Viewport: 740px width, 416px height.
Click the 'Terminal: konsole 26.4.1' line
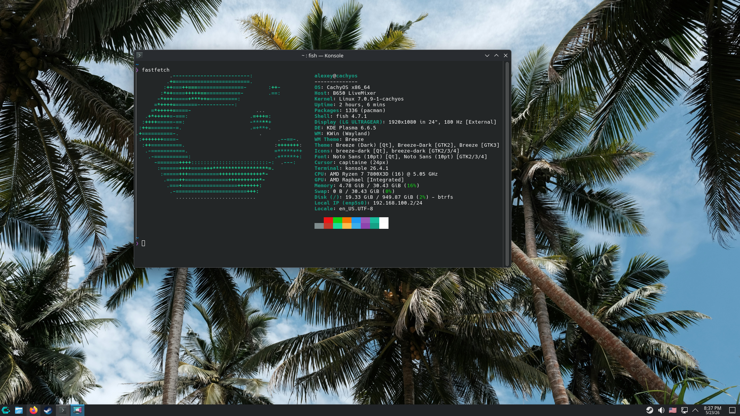(351, 168)
